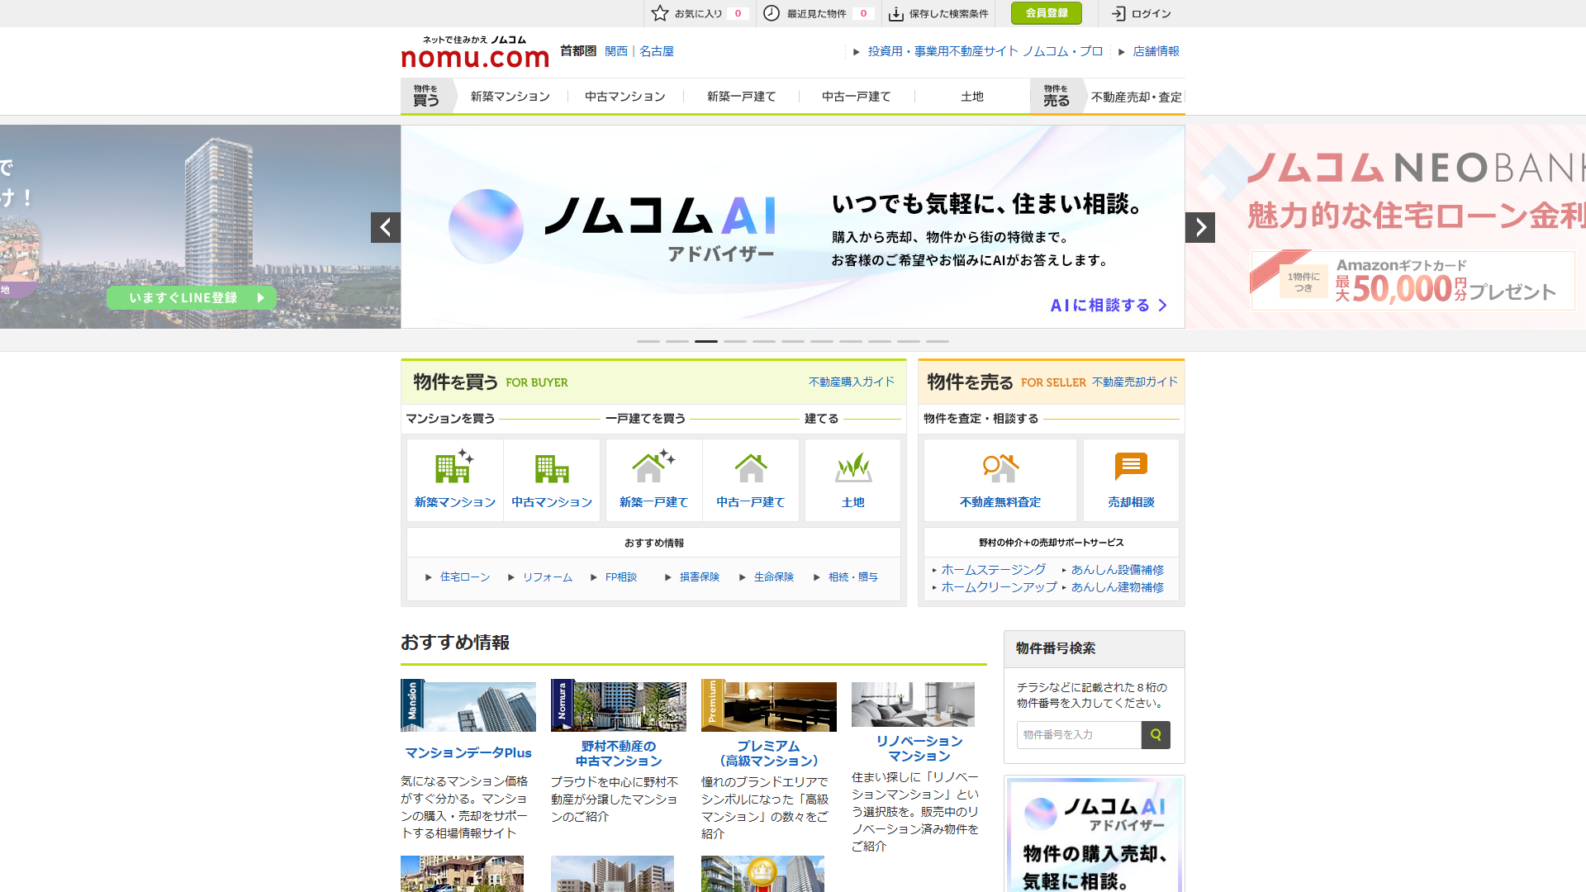
Task: Open 店舗情報 link
Action: tap(1156, 51)
